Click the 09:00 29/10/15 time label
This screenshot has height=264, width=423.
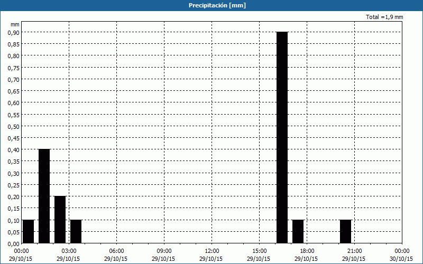point(163,255)
